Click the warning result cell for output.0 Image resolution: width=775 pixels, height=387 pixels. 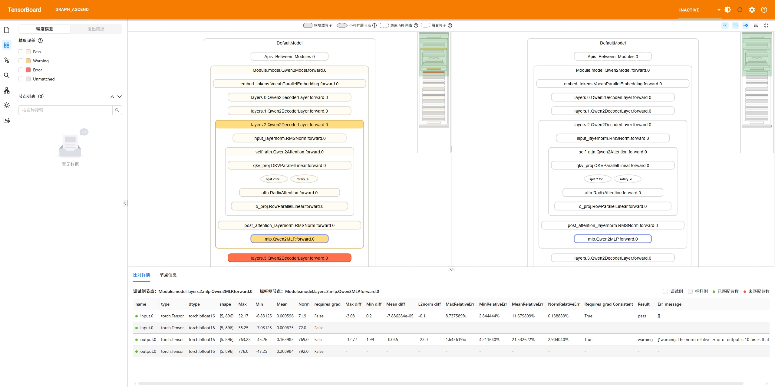[645, 339]
